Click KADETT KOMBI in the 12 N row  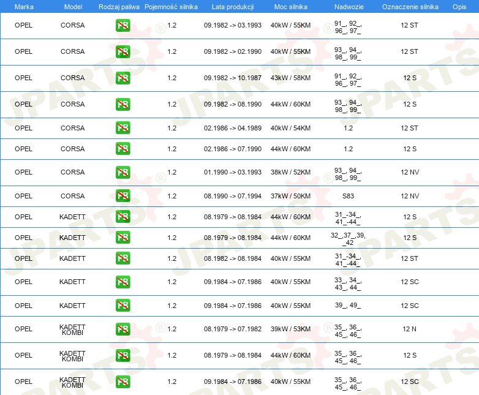tap(72, 329)
